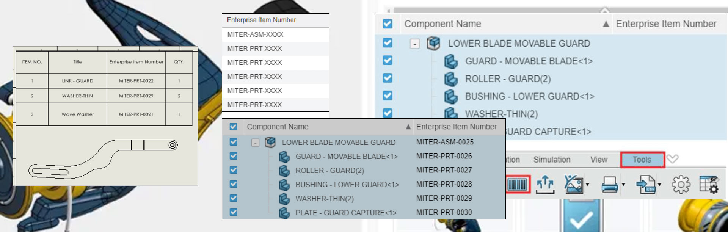Toggle the checkbox in MITER-ASM-0025 row
Image resolution: width=728 pixels, height=232 pixels.
tap(234, 142)
